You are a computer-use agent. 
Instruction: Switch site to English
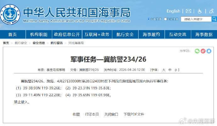coord(173,11)
